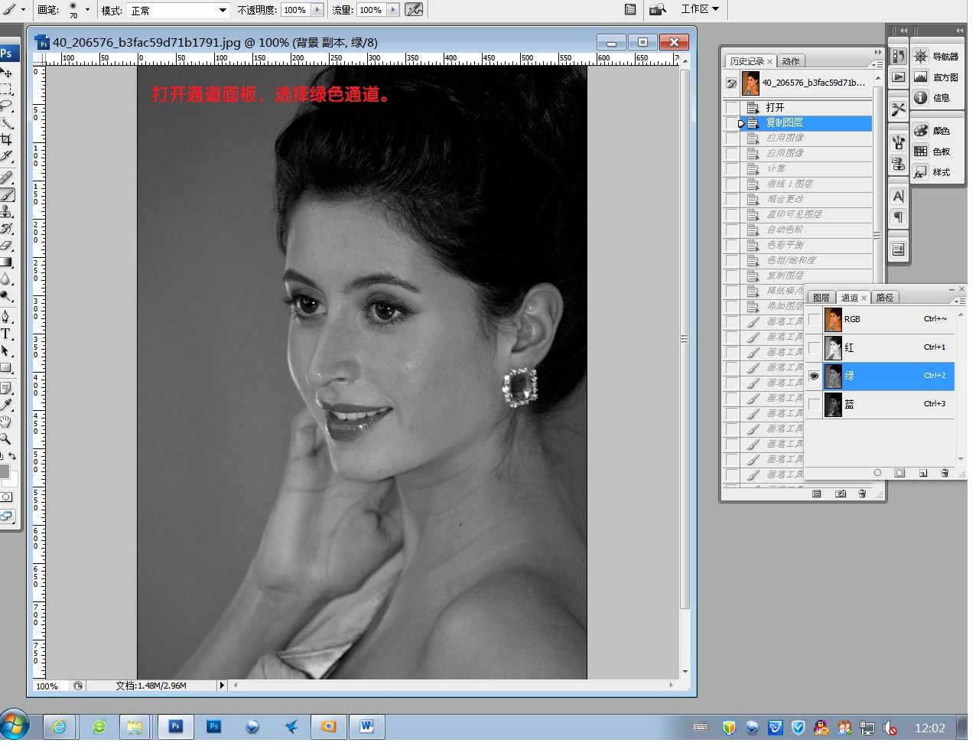Screen dimensions: 979x756
Task: Create new channel icon
Action: click(922, 473)
